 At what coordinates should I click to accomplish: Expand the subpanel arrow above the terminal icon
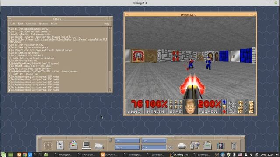pyautogui.click(x=87, y=138)
